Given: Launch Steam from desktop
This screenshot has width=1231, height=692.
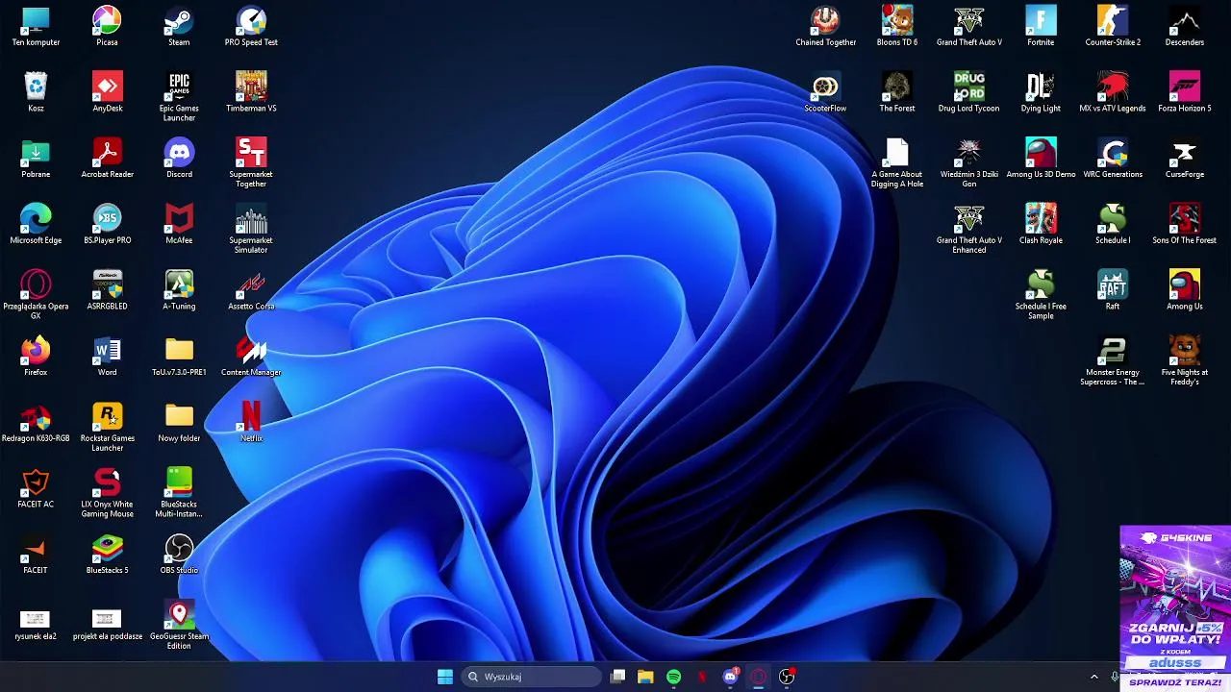Looking at the screenshot, I should click(179, 26).
